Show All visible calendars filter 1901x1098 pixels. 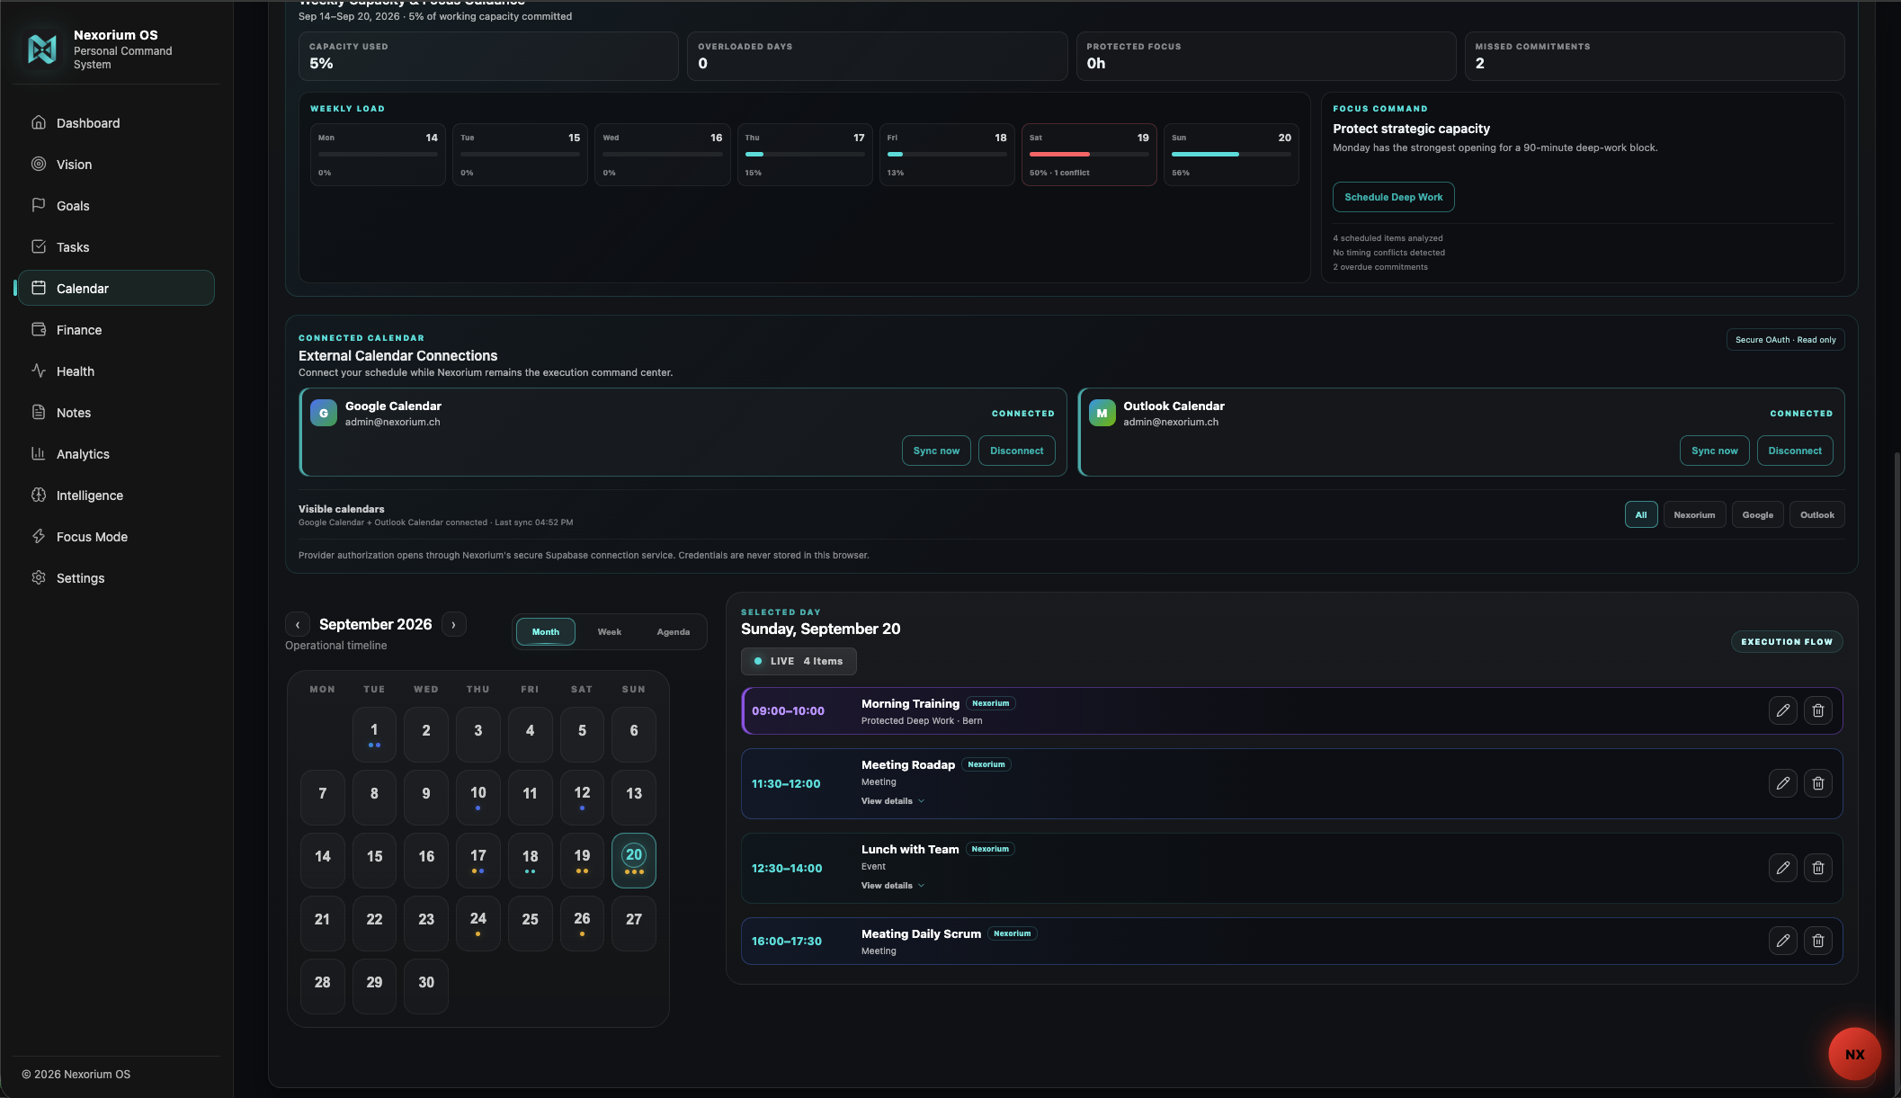[x=1640, y=514]
